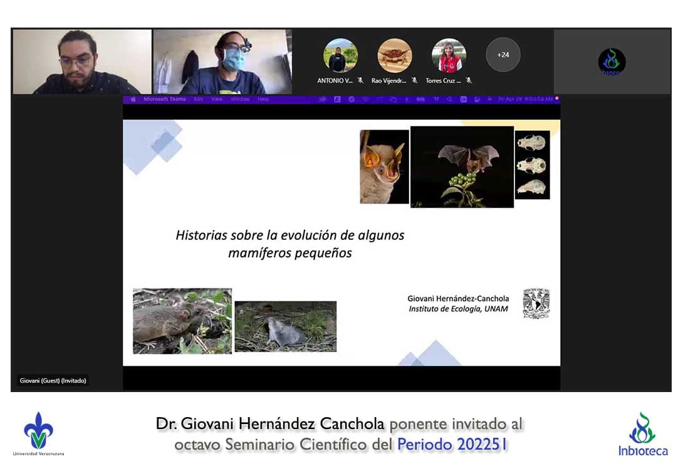Open the View menu
This screenshot has height=476, width=683.
coord(217,99)
